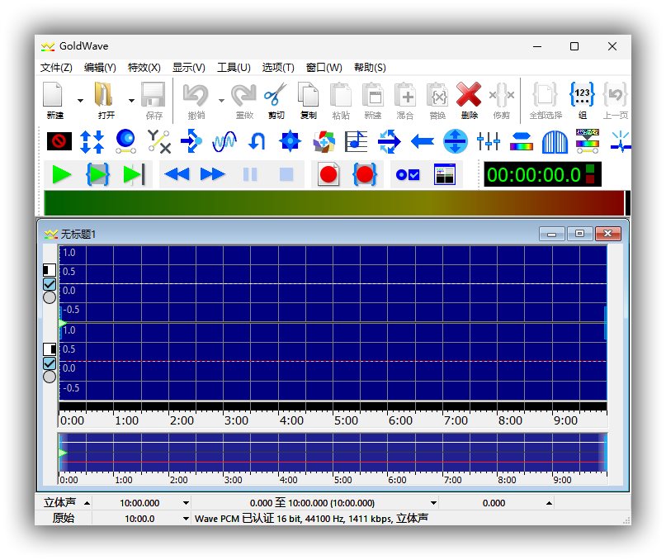Click the 保存 floppy disk icon
Viewport: 666px width, 560px height.
click(153, 94)
